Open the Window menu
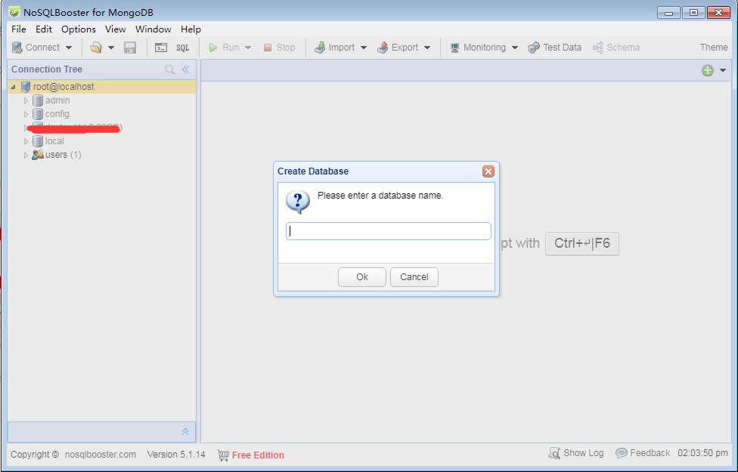 point(153,29)
